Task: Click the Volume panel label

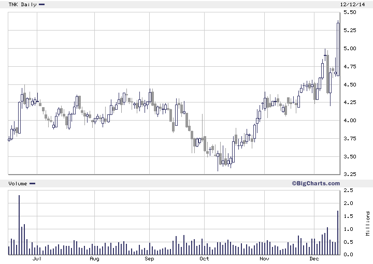Action: 18,183
